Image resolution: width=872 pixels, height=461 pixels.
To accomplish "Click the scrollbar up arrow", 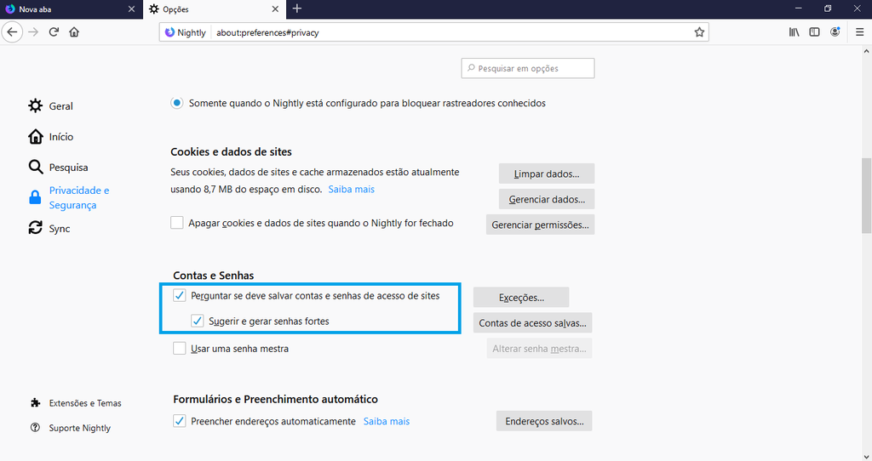I will 866,51.
